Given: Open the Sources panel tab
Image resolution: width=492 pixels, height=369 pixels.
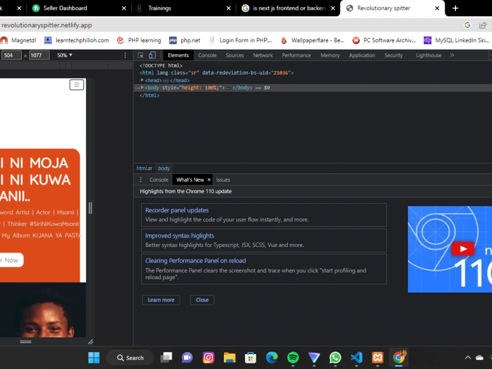Looking at the screenshot, I should [235, 55].
